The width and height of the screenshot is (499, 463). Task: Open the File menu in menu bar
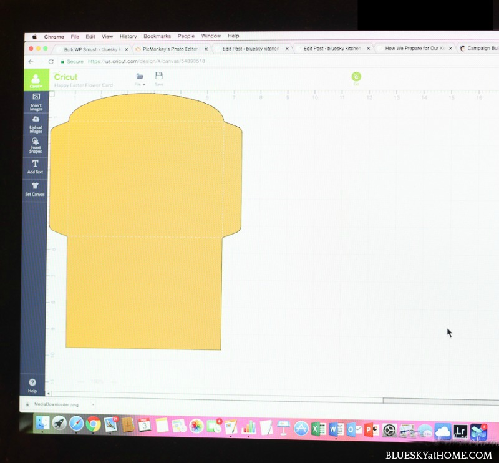pos(75,37)
